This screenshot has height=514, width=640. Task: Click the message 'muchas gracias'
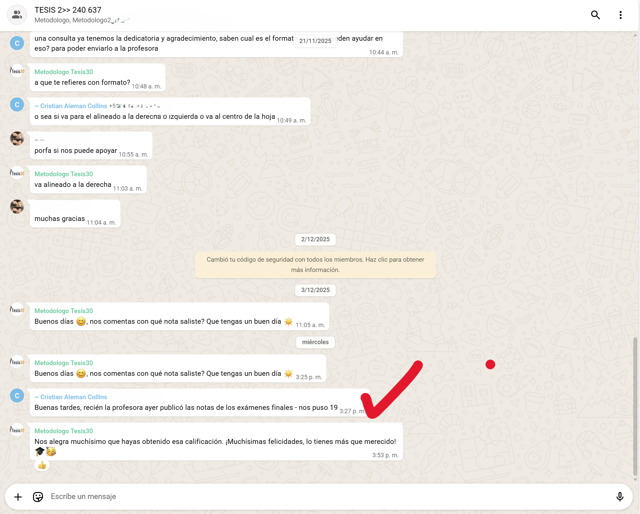point(60,219)
